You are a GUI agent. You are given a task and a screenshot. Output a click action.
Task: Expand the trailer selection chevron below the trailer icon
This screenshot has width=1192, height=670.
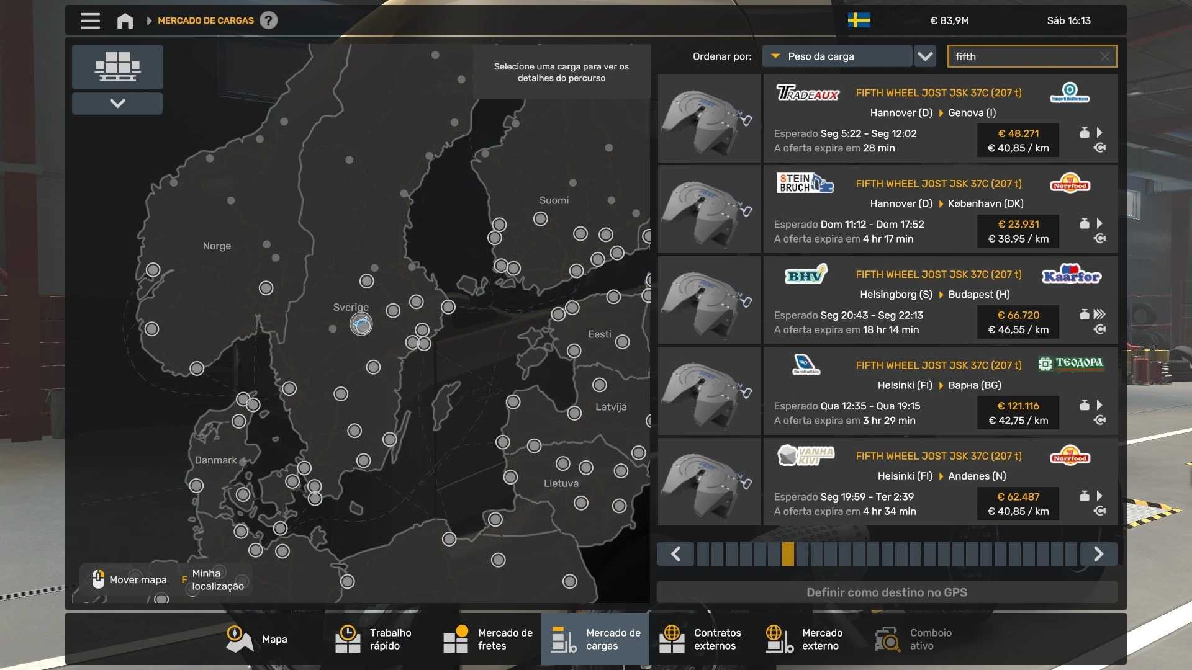pyautogui.click(x=117, y=103)
